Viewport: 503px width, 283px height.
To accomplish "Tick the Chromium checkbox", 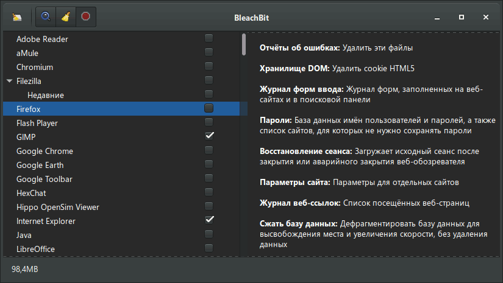I will click(x=209, y=66).
